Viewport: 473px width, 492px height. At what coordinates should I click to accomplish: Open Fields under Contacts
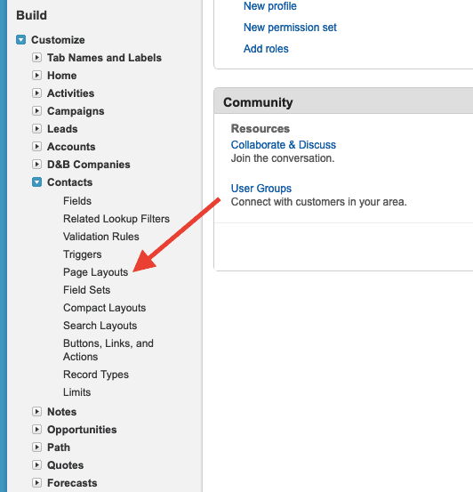(x=77, y=201)
